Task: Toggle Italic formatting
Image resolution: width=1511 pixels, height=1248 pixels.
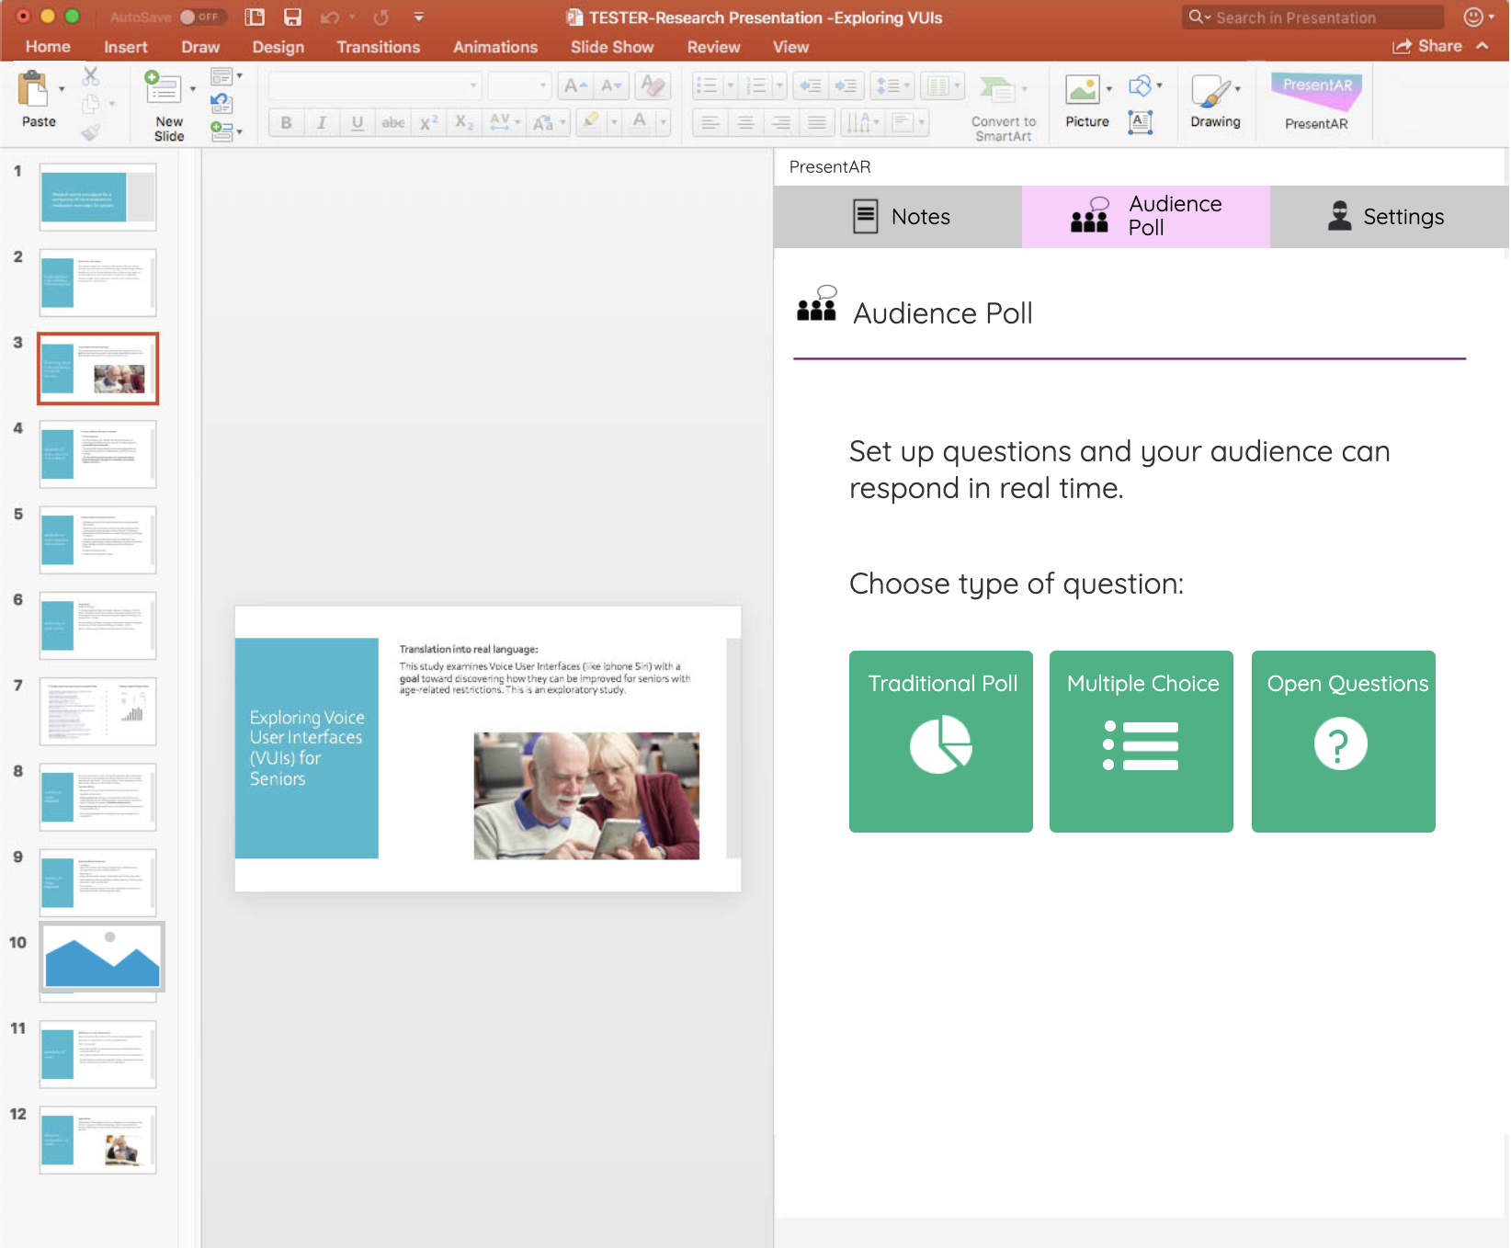Action: pos(322,122)
